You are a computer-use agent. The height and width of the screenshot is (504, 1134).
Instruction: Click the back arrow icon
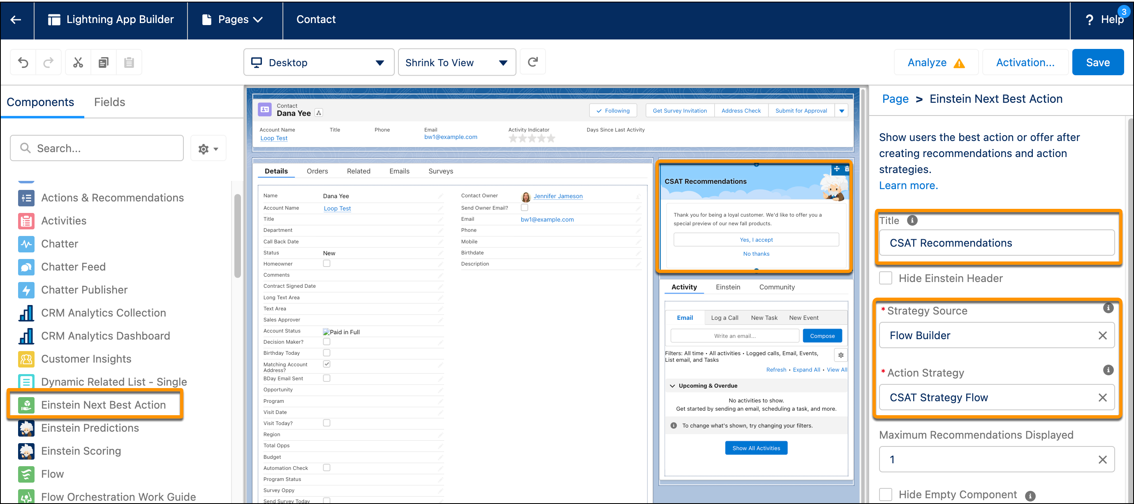click(16, 19)
